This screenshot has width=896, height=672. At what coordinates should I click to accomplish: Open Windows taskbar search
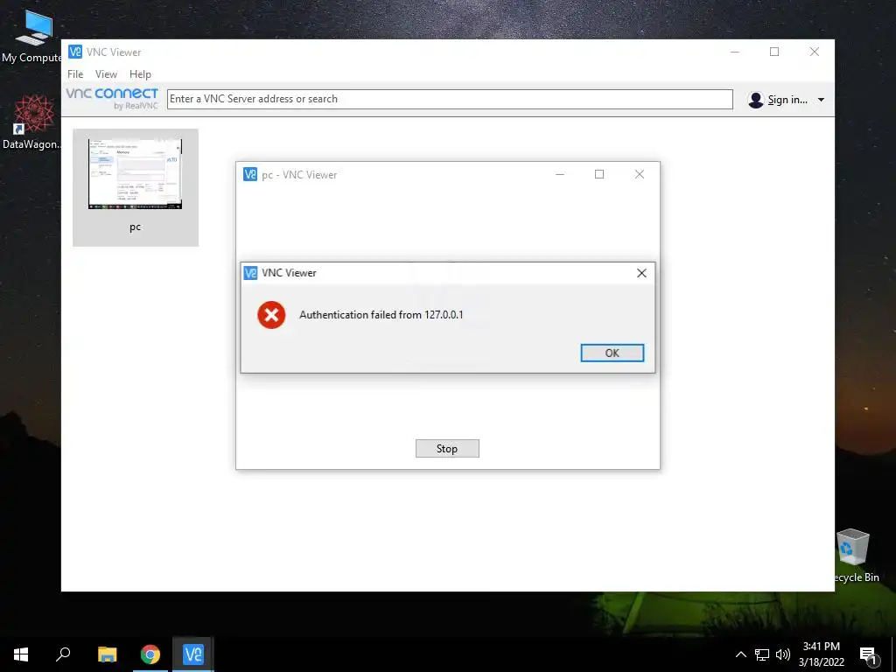(x=63, y=654)
